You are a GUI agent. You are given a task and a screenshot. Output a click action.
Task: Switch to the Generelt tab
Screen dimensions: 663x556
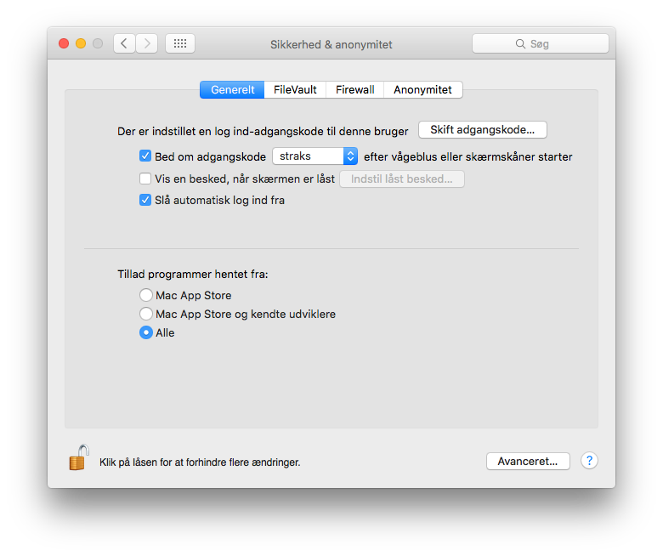[232, 89]
